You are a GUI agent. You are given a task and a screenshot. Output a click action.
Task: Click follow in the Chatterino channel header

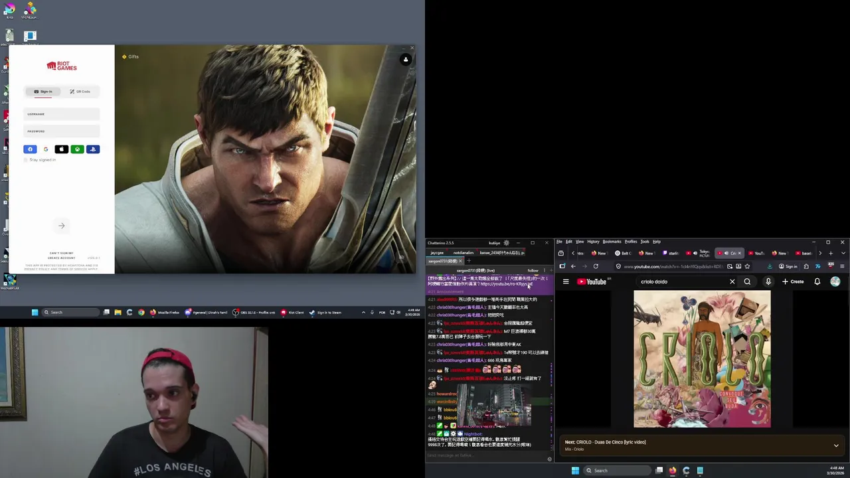(533, 271)
